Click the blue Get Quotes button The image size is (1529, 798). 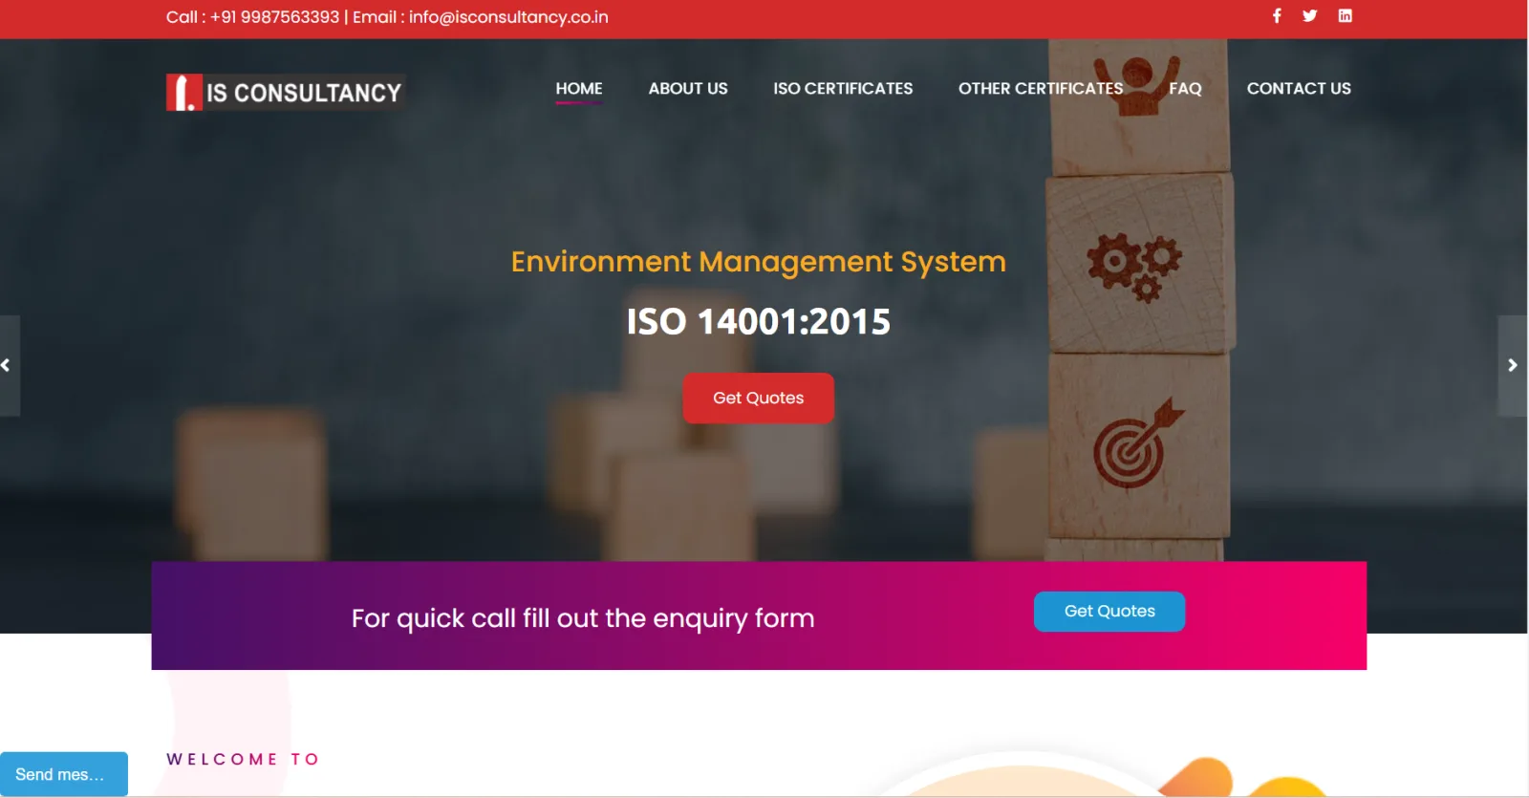tap(1109, 612)
